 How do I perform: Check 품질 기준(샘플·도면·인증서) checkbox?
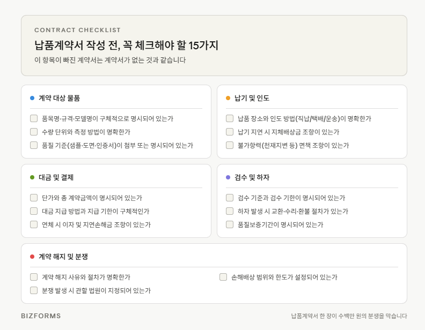point(34,145)
